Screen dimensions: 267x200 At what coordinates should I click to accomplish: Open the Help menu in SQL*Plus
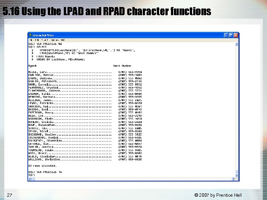tap(63, 40)
